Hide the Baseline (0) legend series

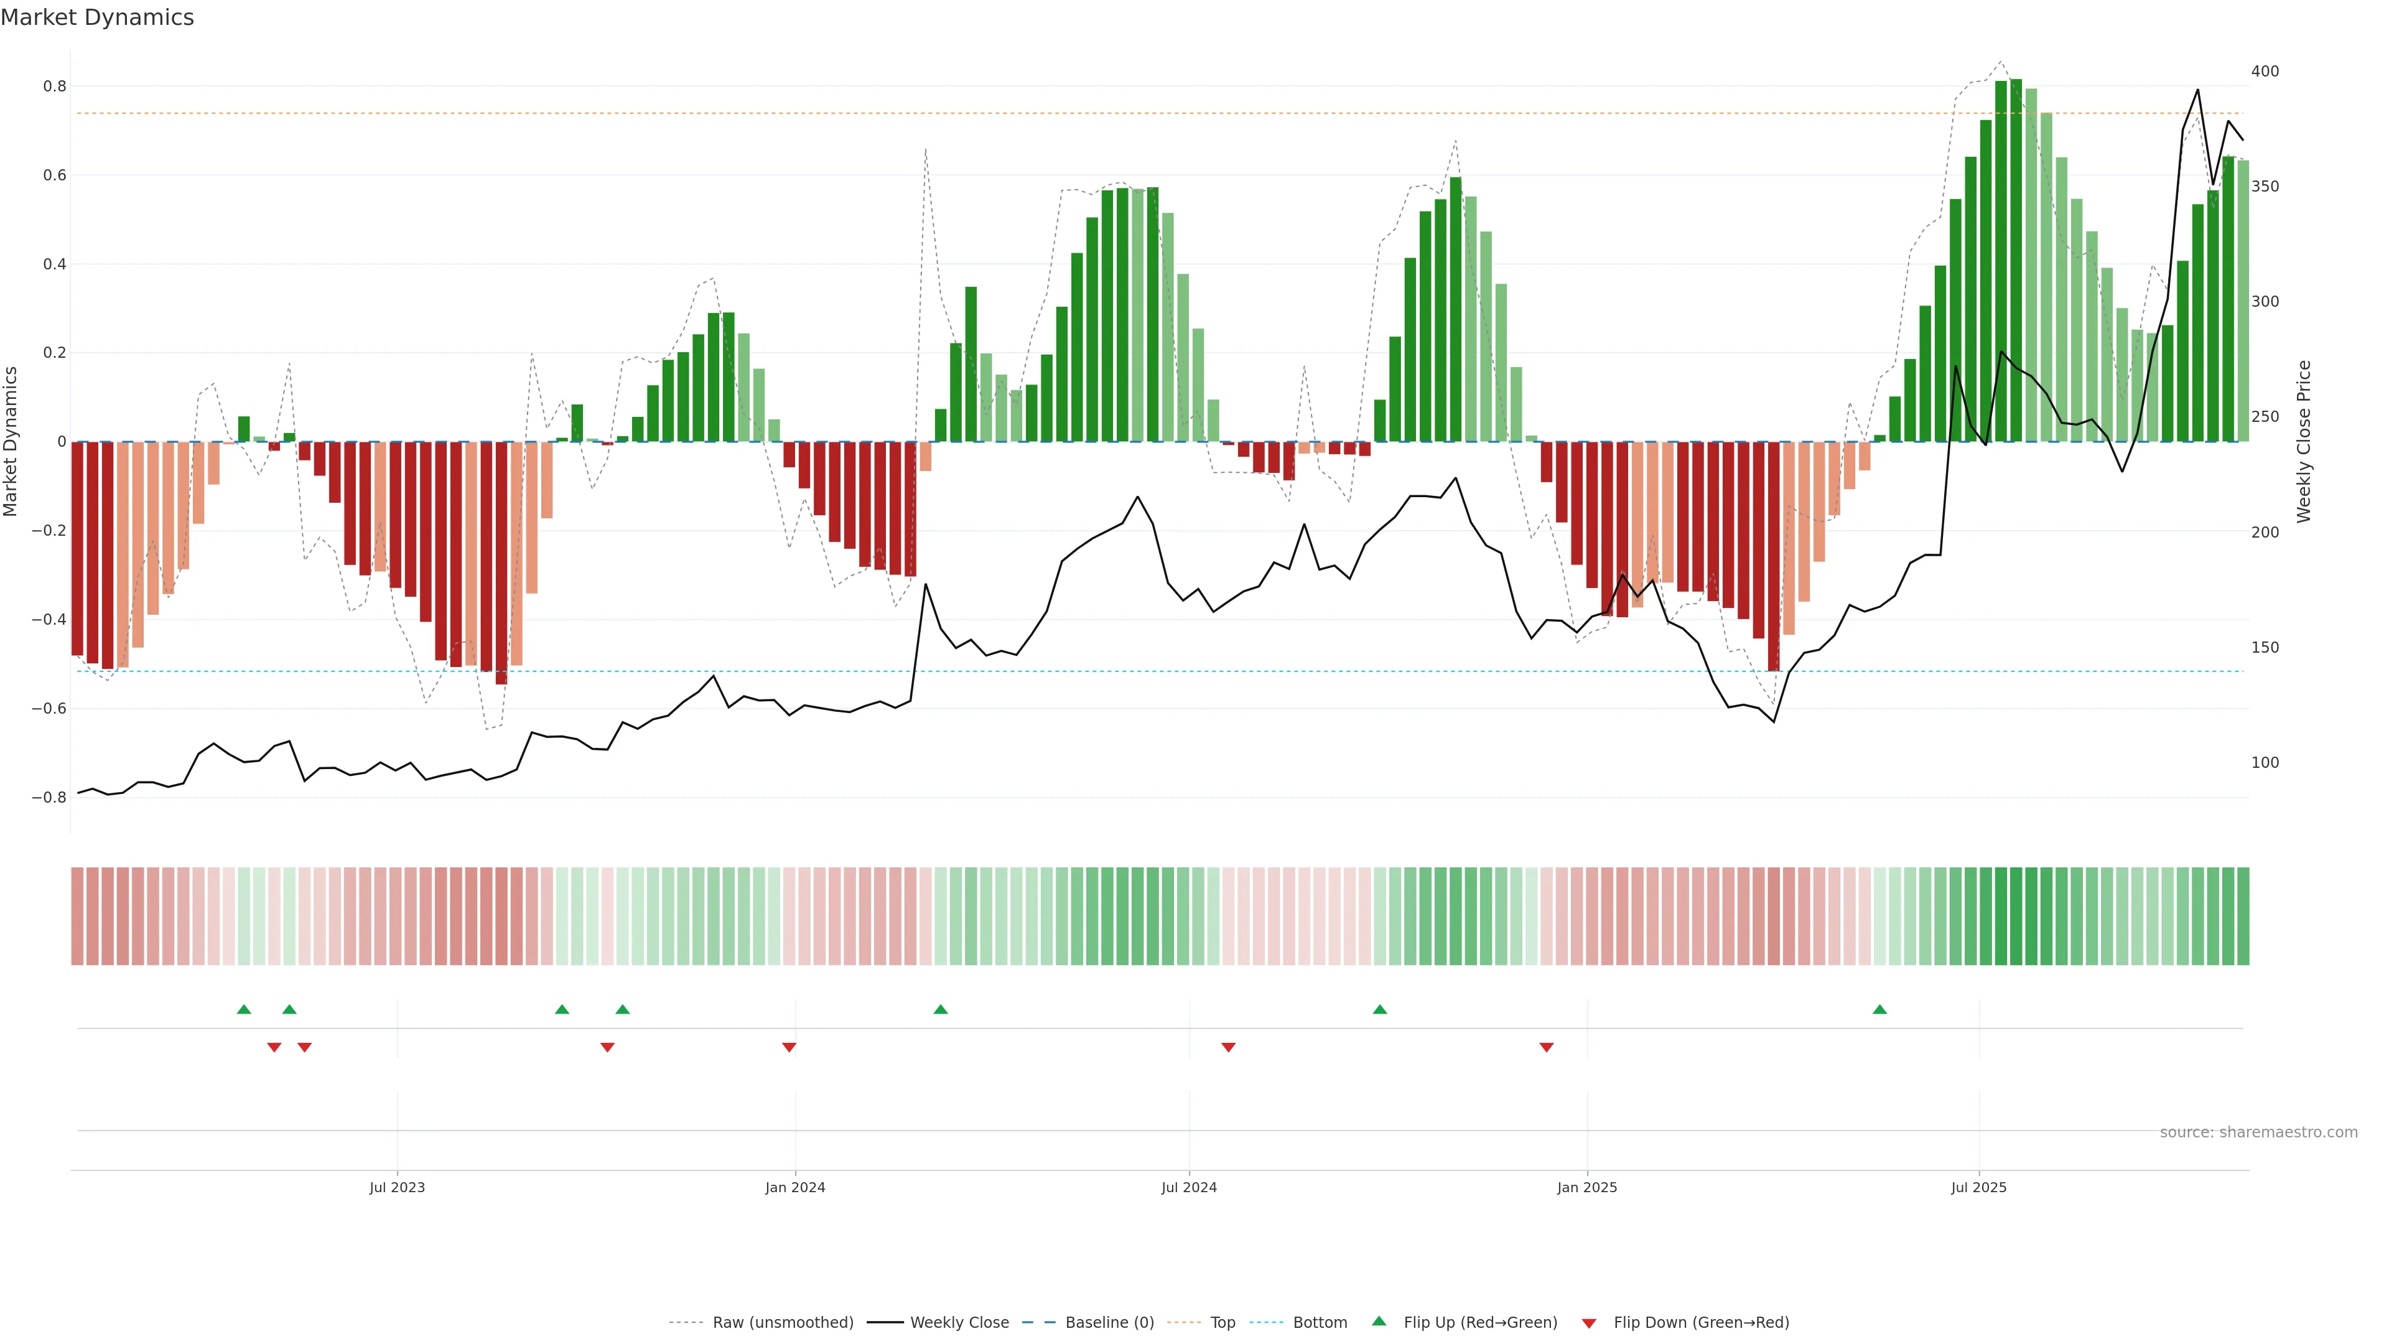(1109, 1323)
